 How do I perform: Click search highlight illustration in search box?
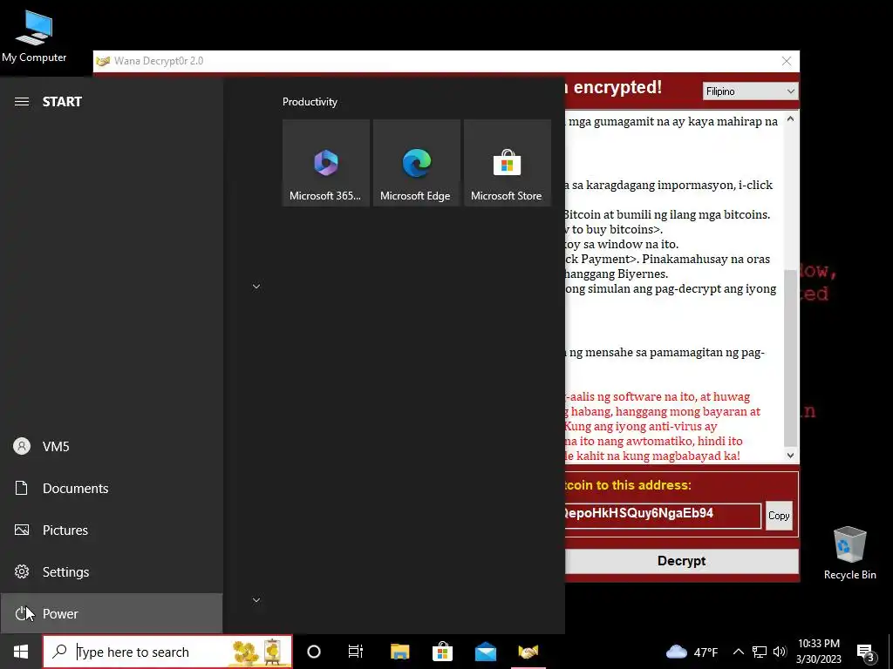tap(257, 652)
